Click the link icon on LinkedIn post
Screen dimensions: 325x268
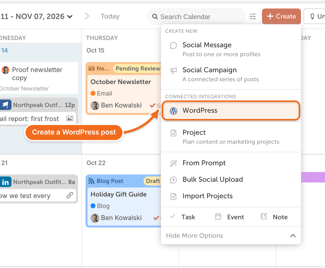tap(70, 195)
